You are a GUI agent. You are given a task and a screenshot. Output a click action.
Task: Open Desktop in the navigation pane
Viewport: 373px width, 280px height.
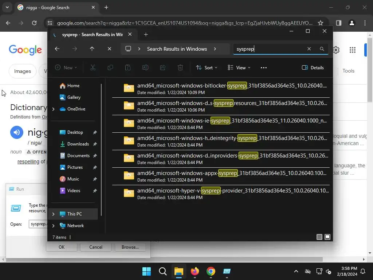74,132
